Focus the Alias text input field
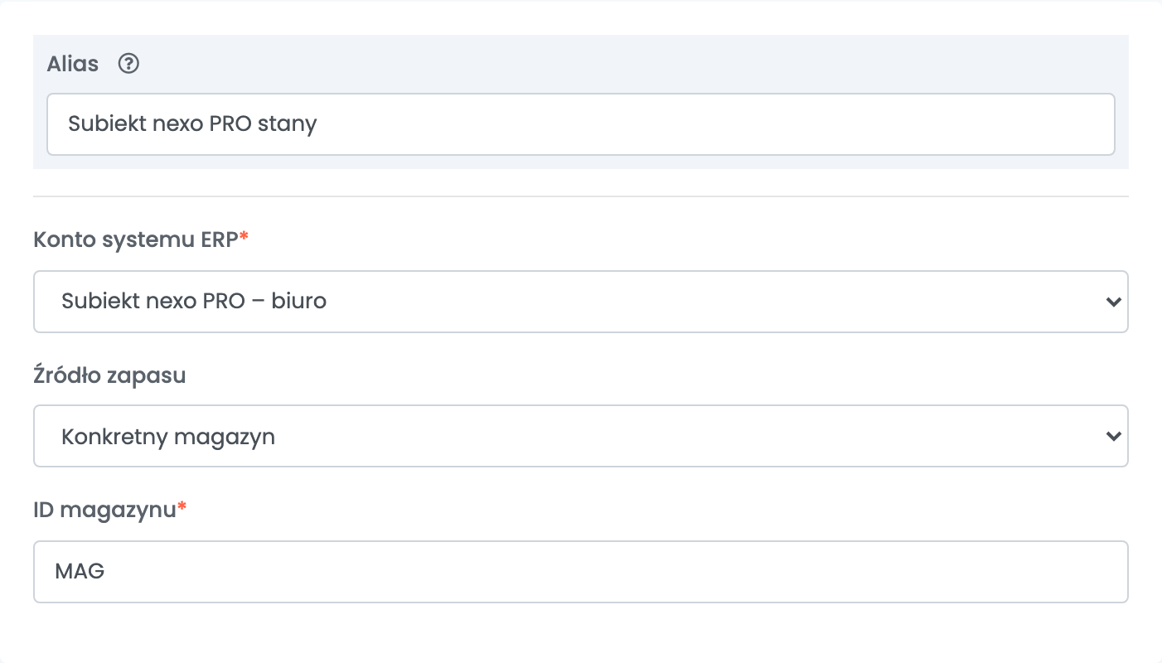Screen dimensions: 1162x663 [x=581, y=124]
